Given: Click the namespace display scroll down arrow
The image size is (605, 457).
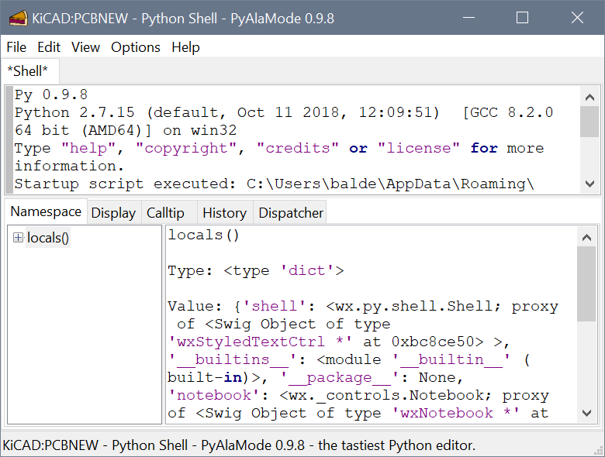Looking at the screenshot, I should tap(586, 413).
